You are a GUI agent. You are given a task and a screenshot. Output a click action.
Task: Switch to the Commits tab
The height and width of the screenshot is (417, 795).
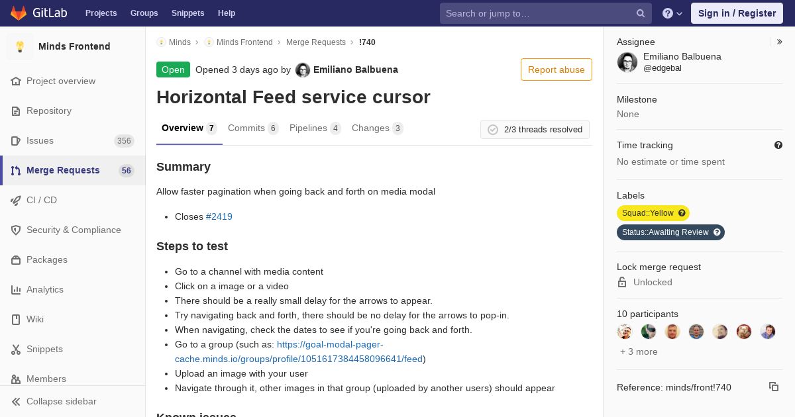[x=253, y=128]
